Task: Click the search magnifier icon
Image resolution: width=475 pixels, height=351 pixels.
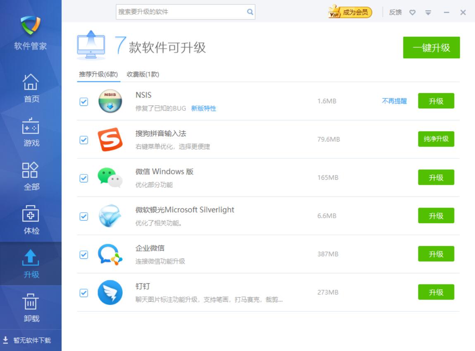Action: pos(250,12)
